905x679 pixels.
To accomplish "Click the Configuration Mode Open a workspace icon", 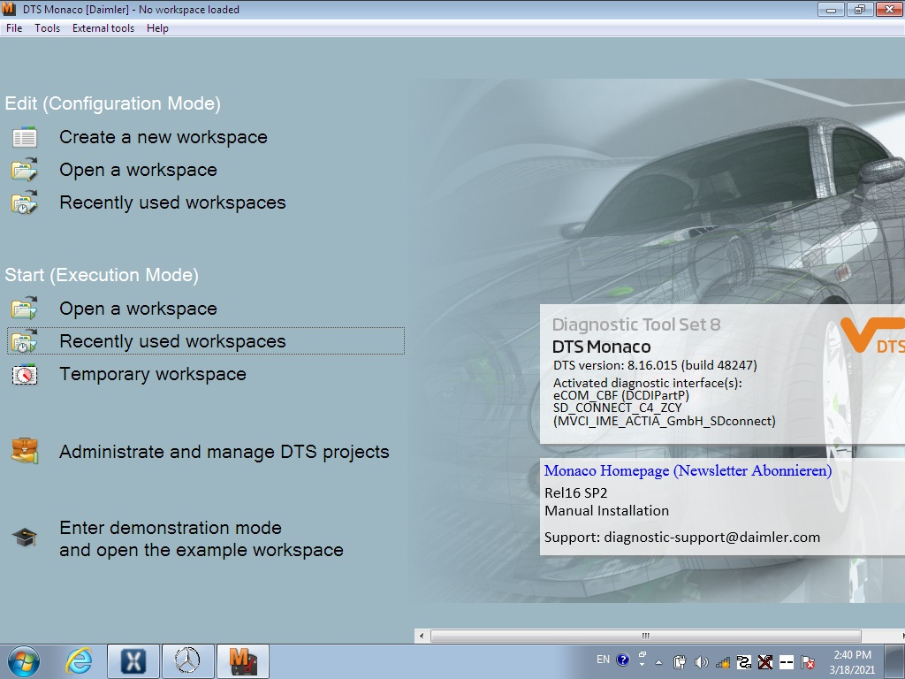I will click(x=24, y=170).
